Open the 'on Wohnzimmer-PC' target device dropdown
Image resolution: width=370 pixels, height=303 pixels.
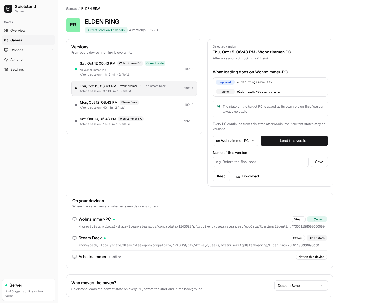pos(236,141)
